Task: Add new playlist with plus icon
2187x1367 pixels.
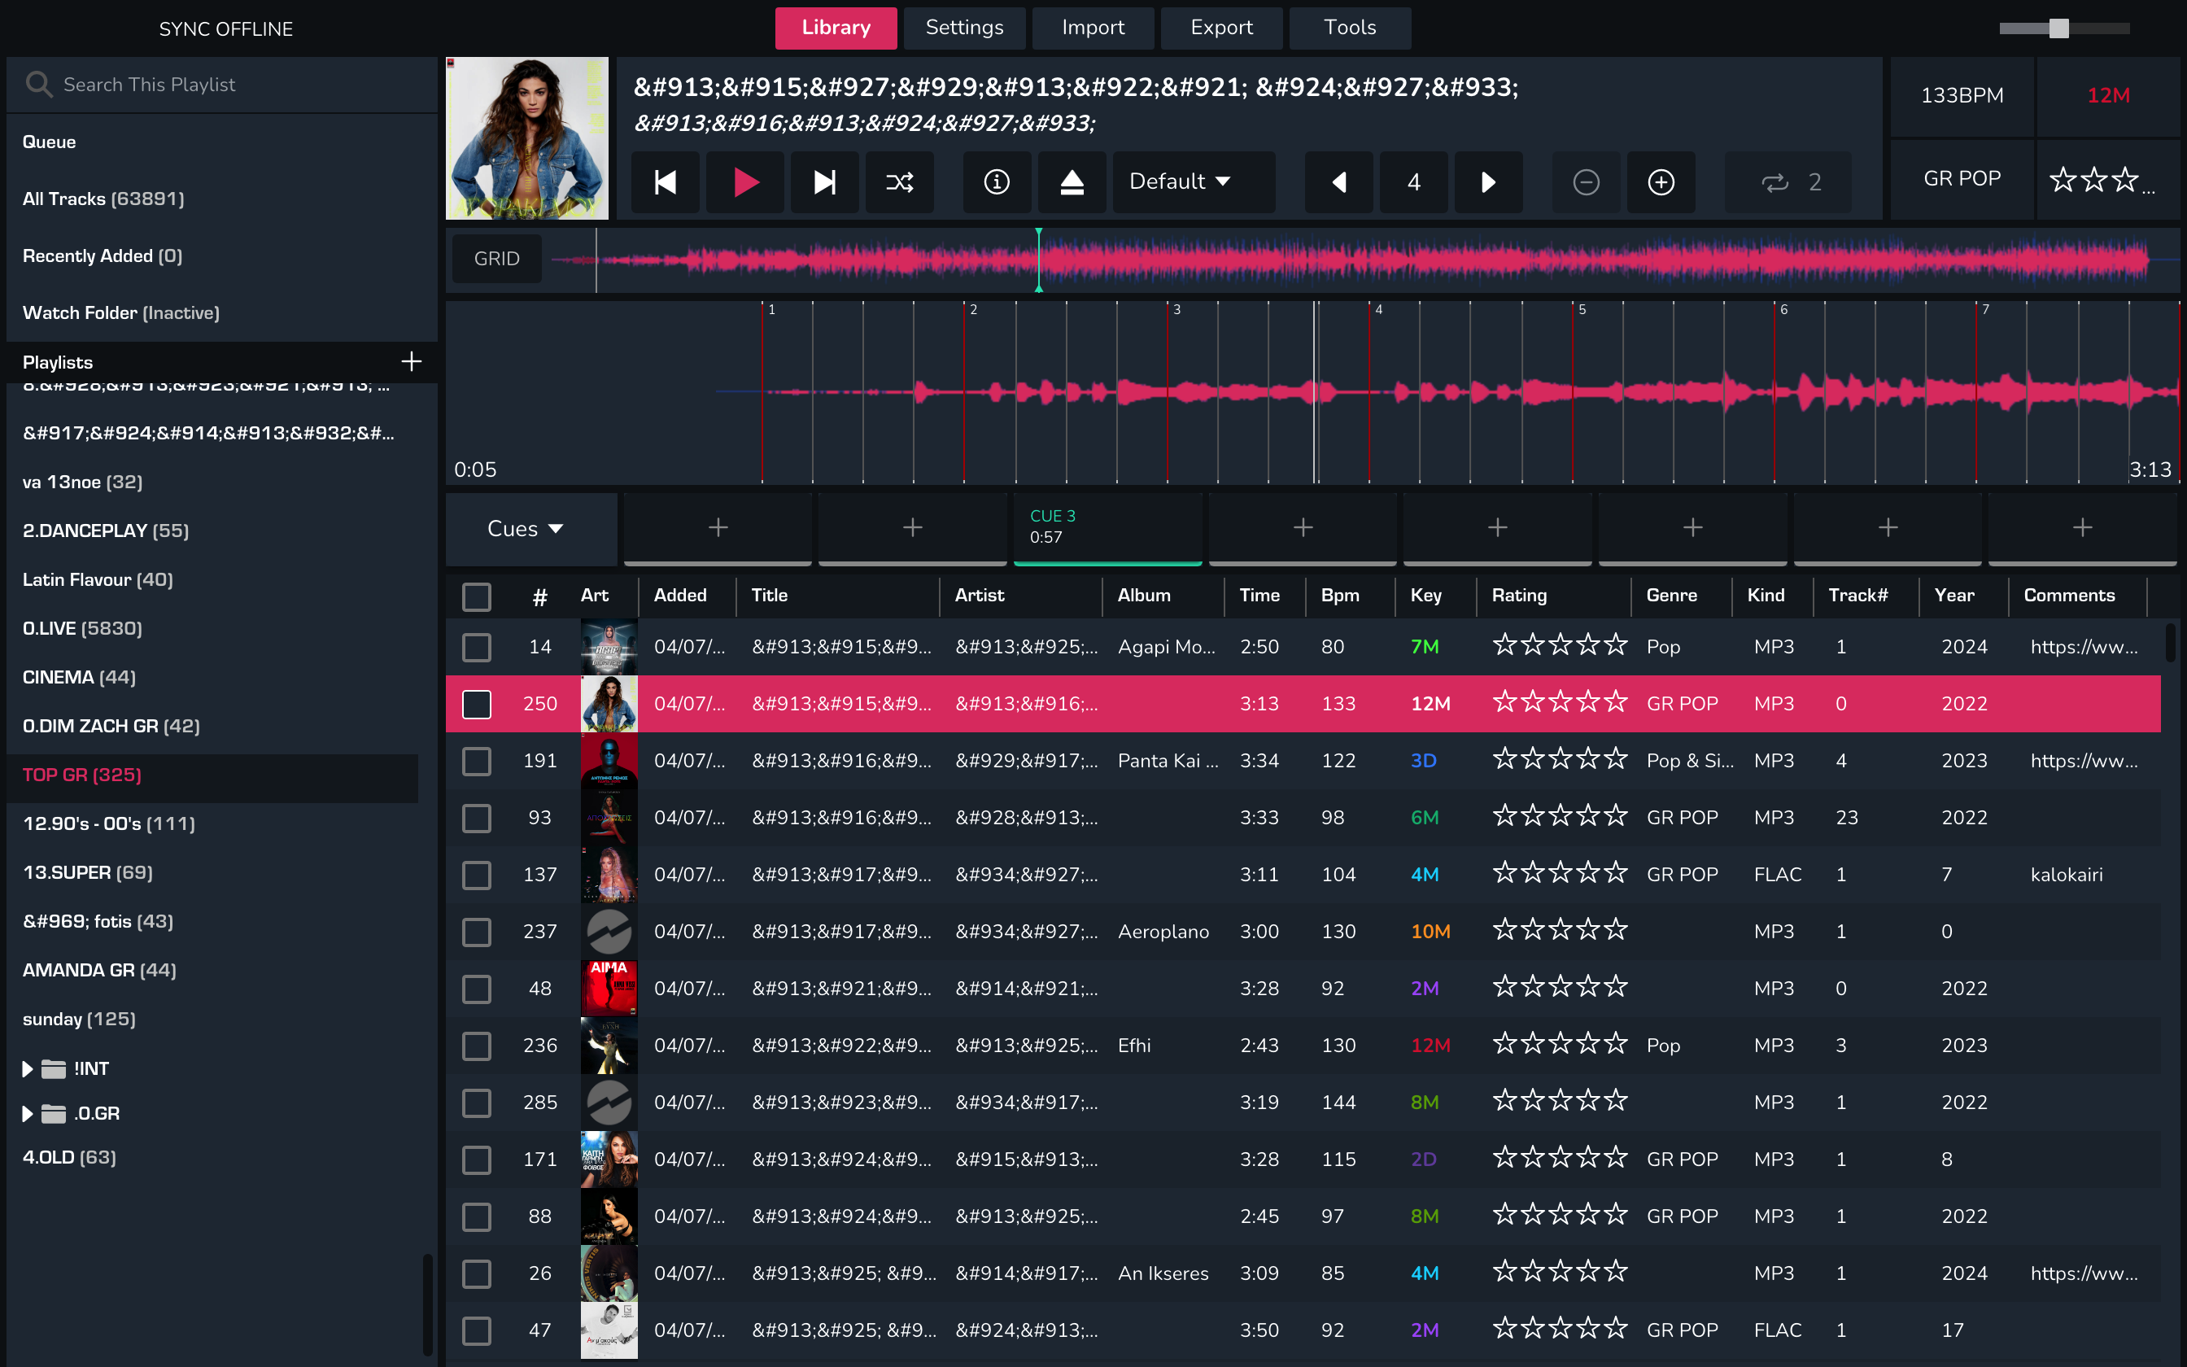Action: coord(411,361)
